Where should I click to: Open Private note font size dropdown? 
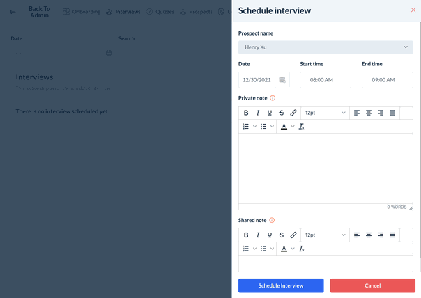pyautogui.click(x=325, y=113)
